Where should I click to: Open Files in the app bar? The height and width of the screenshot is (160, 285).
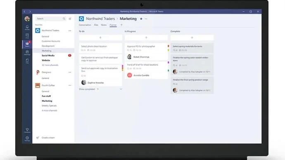(x=27, y=61)
